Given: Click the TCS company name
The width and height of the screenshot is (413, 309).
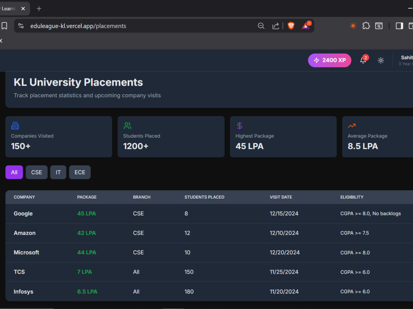Looking at the screenshot, I should 19,272.
